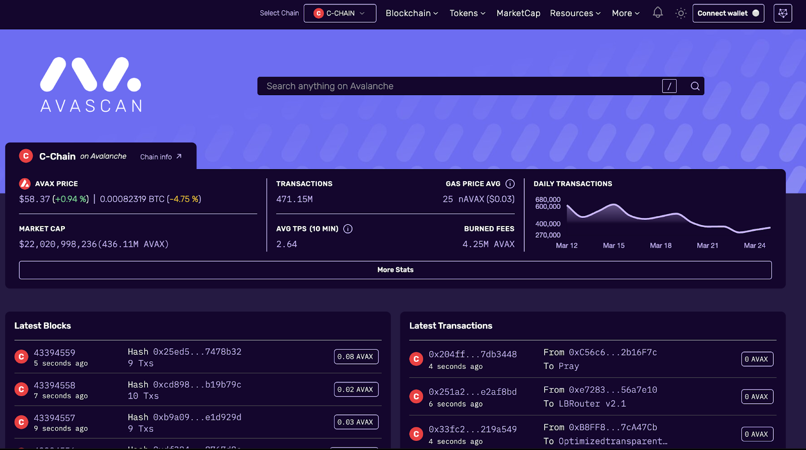
Task: Click the 2.64 average TPS value
Action: [x=287, y=244]
